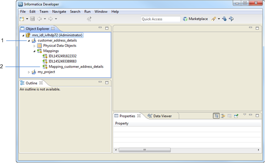Select the Object Explorer tab
The image size is (265, 163).
point(37,29)
